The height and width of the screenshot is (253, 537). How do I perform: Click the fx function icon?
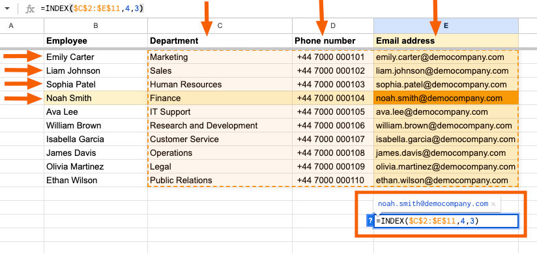point(30,9)
